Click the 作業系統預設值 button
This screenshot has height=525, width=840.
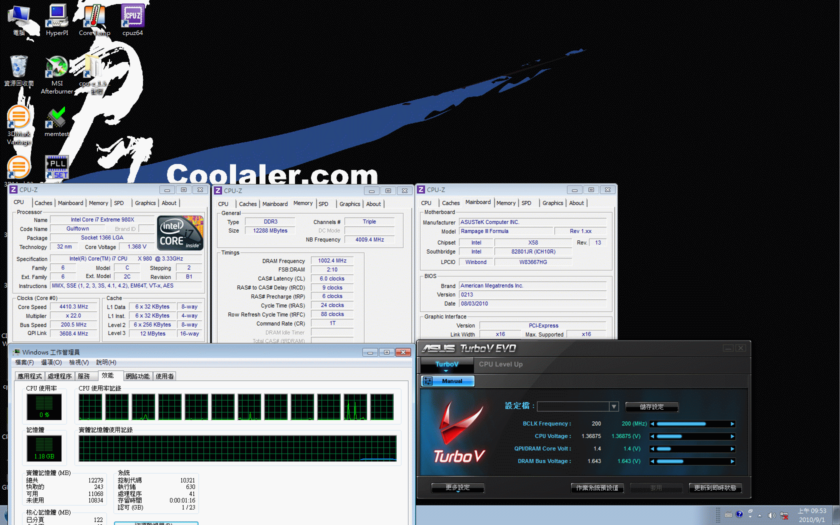point(597,488)
